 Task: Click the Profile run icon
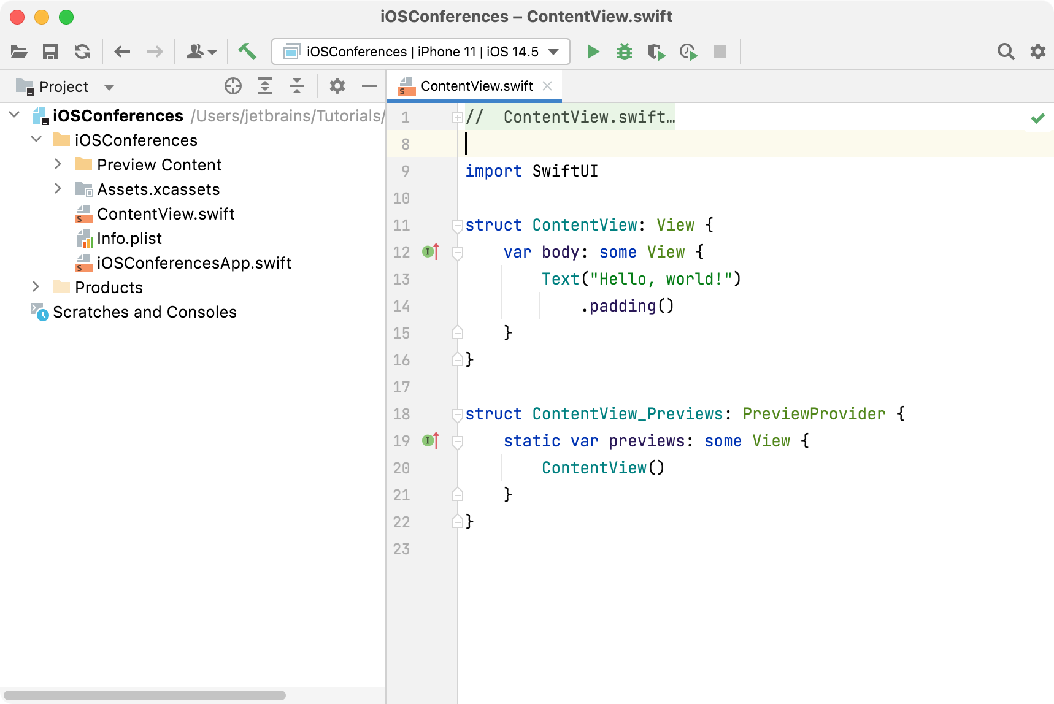click(x=688, y=52)
